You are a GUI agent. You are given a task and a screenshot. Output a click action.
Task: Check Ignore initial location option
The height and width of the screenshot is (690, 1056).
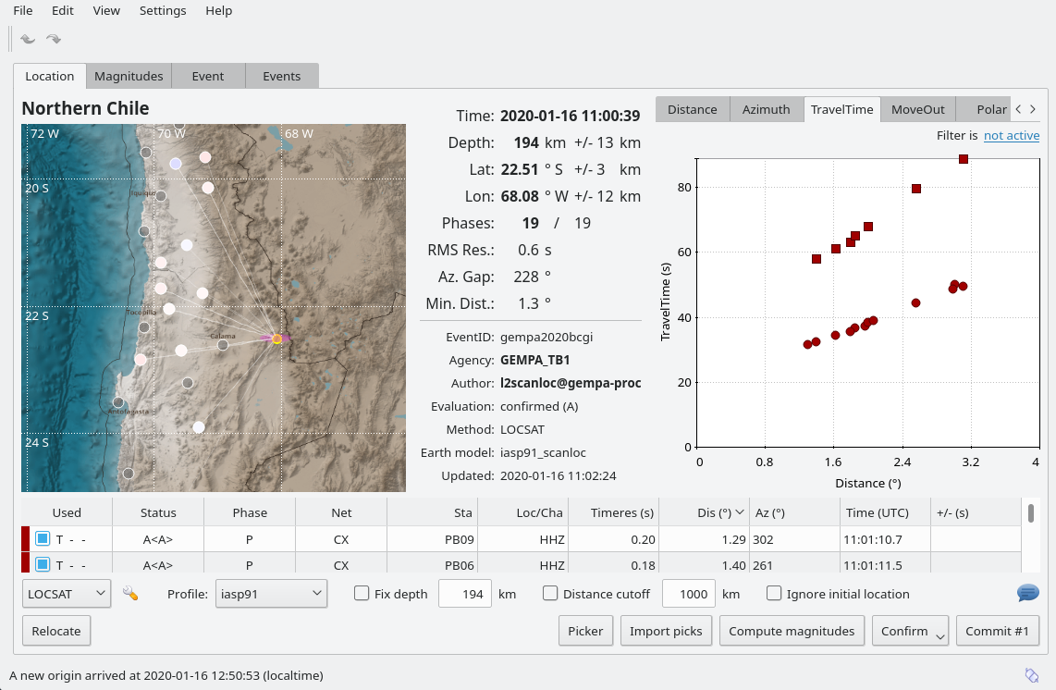[774, 594]
